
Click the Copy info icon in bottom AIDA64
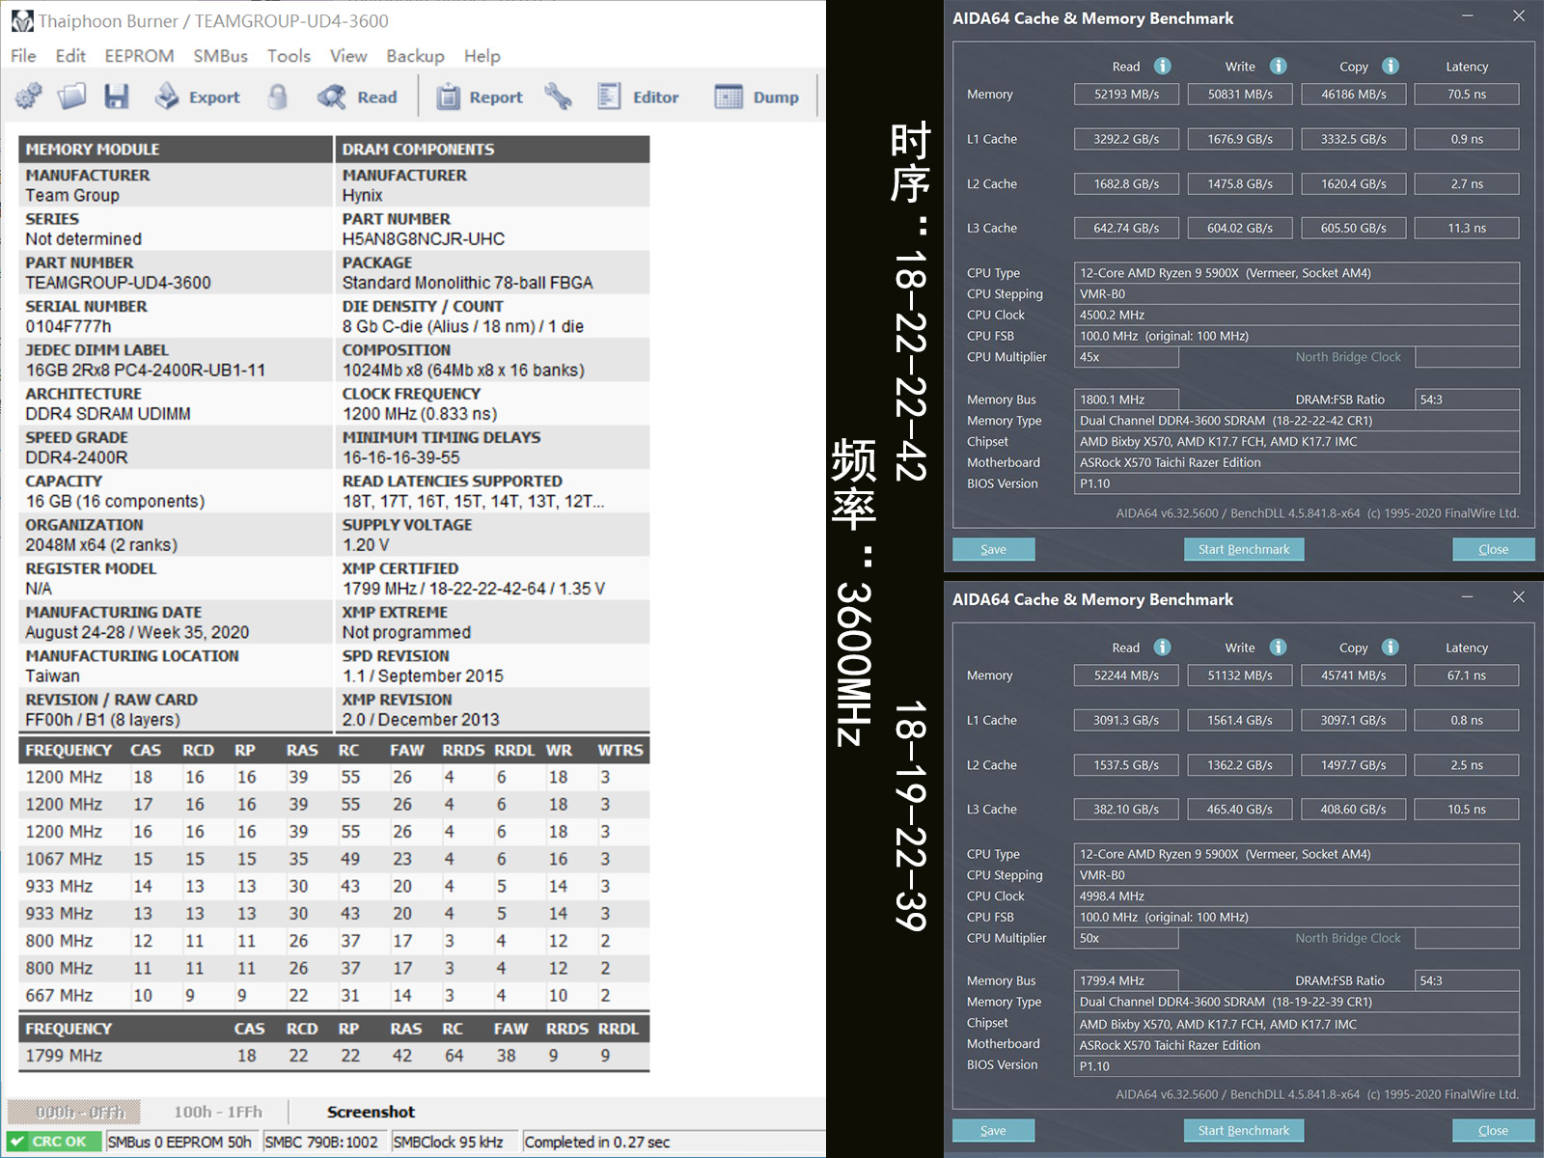pos(1391,647)
